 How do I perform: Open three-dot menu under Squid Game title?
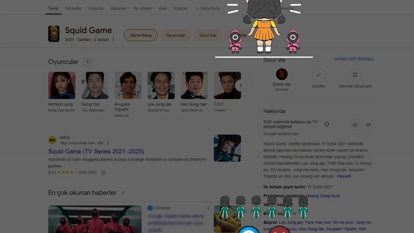113,39
